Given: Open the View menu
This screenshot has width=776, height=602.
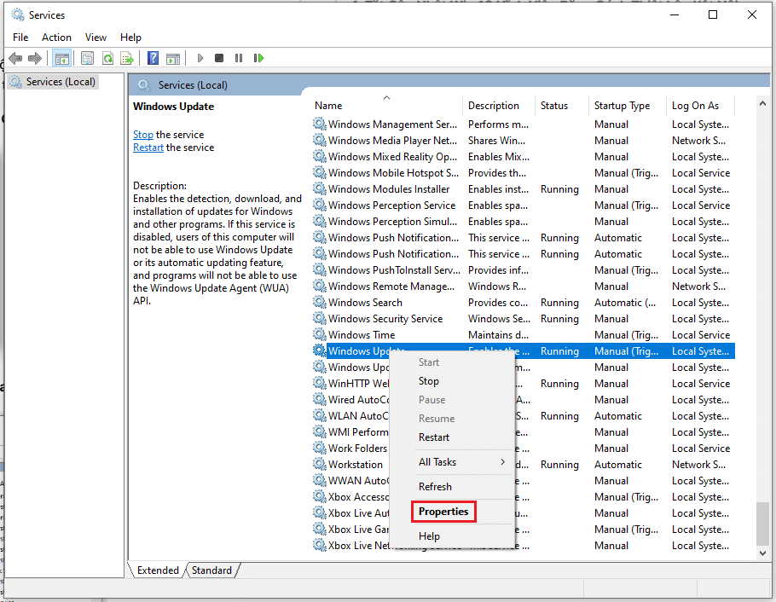Looking at the screenshot, I should click(96, 38).
